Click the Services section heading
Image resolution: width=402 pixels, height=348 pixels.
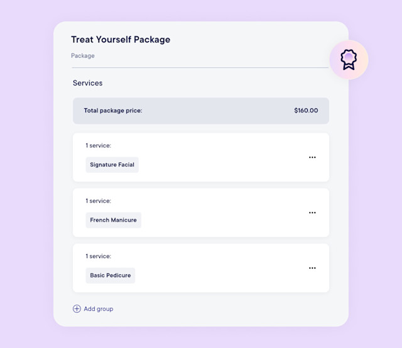pyautogui.click(x=88, y=83)
